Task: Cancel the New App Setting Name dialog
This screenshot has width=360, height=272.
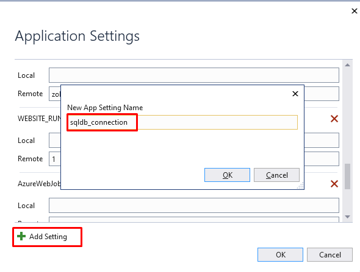Action: [276, 175]
